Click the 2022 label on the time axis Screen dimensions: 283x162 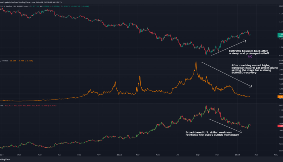point(119,154)
